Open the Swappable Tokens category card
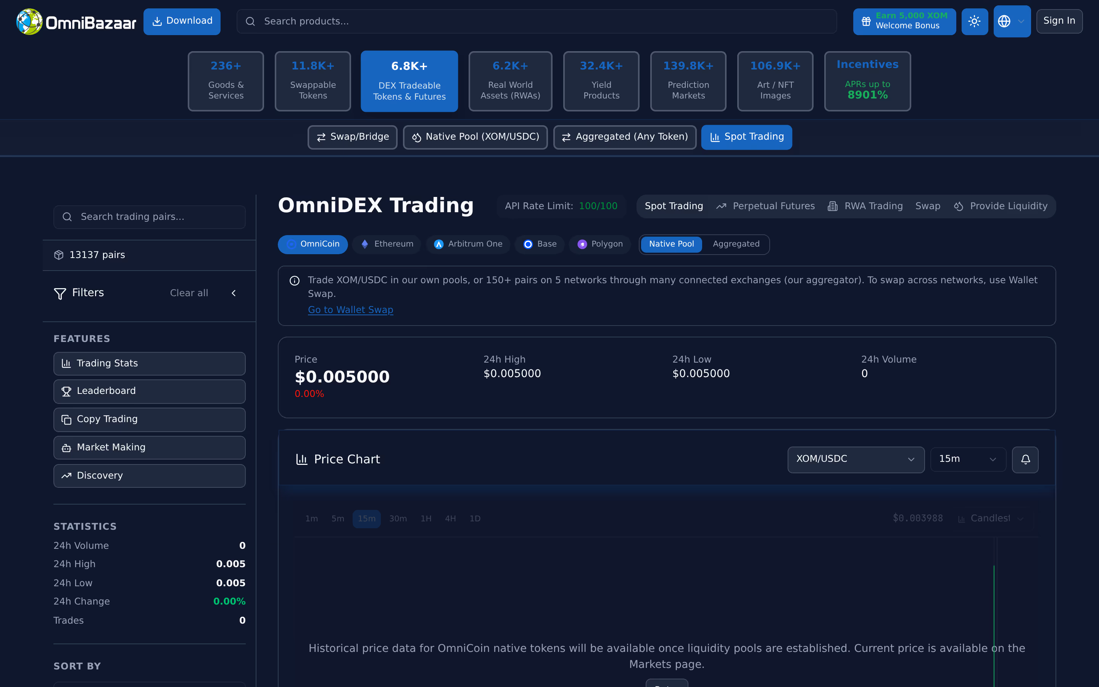The image size is (1099, 687). [x=313, y=81]
